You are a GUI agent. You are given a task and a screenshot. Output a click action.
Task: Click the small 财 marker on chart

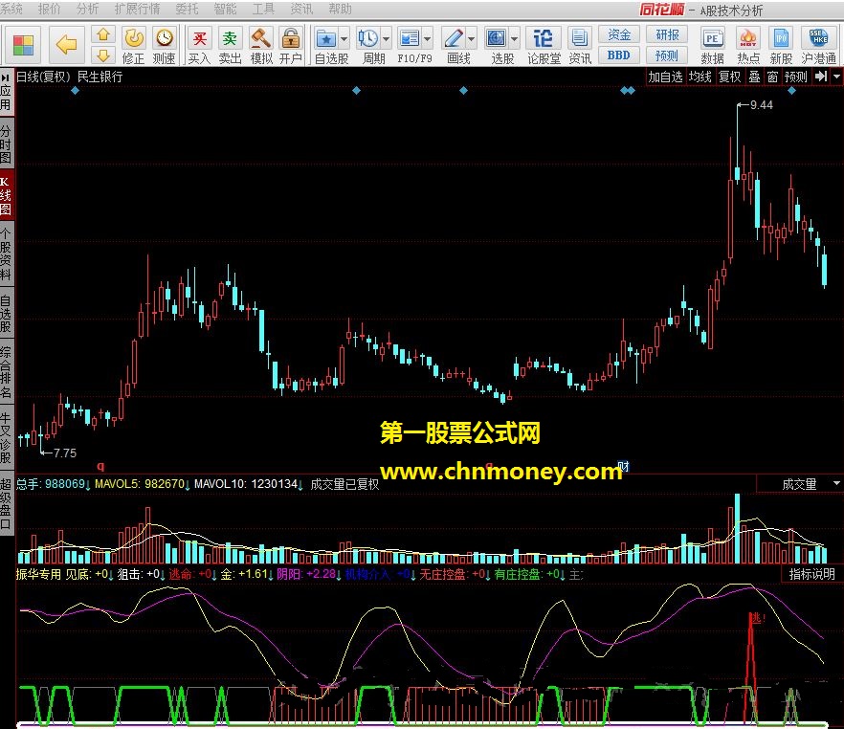(623, 466)
